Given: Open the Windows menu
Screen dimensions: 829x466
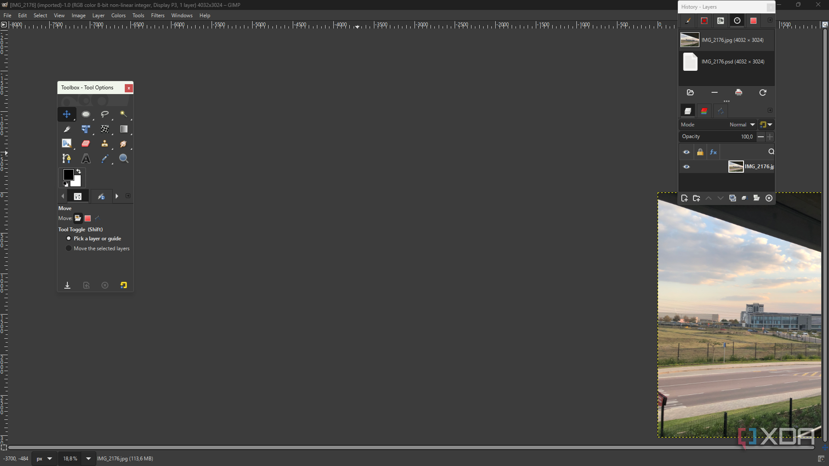Looking at the screenshot, I should coord(182,16).
